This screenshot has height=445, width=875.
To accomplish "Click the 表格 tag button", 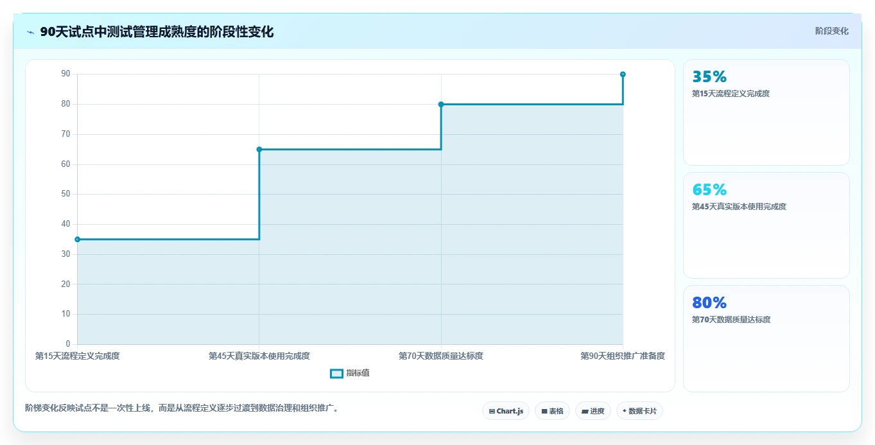I will [552, 411].
